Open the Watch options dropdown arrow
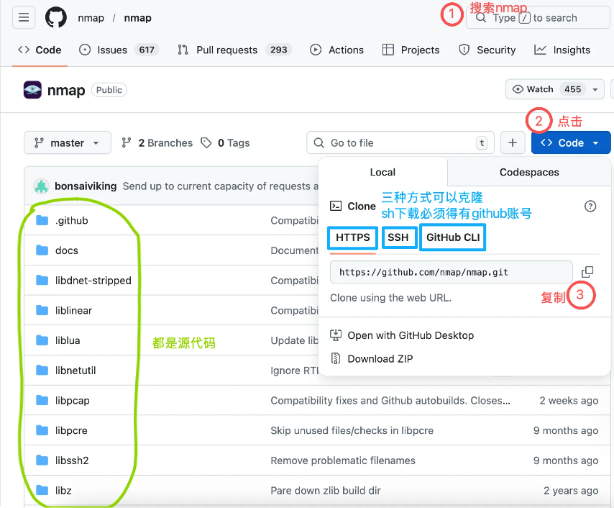Viewport: 614px width, 508px height. [x=595, y=89]
